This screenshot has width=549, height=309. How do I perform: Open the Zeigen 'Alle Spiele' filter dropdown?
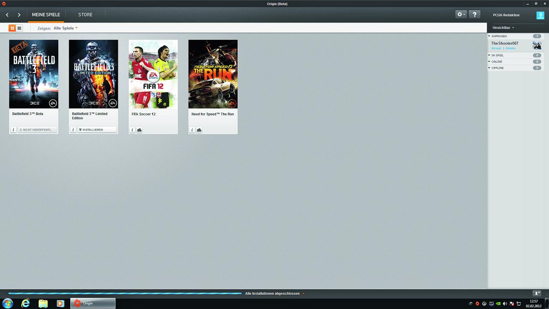(66, 28)
